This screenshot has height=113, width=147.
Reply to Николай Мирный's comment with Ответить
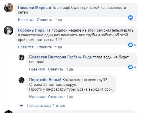(44, 20)
